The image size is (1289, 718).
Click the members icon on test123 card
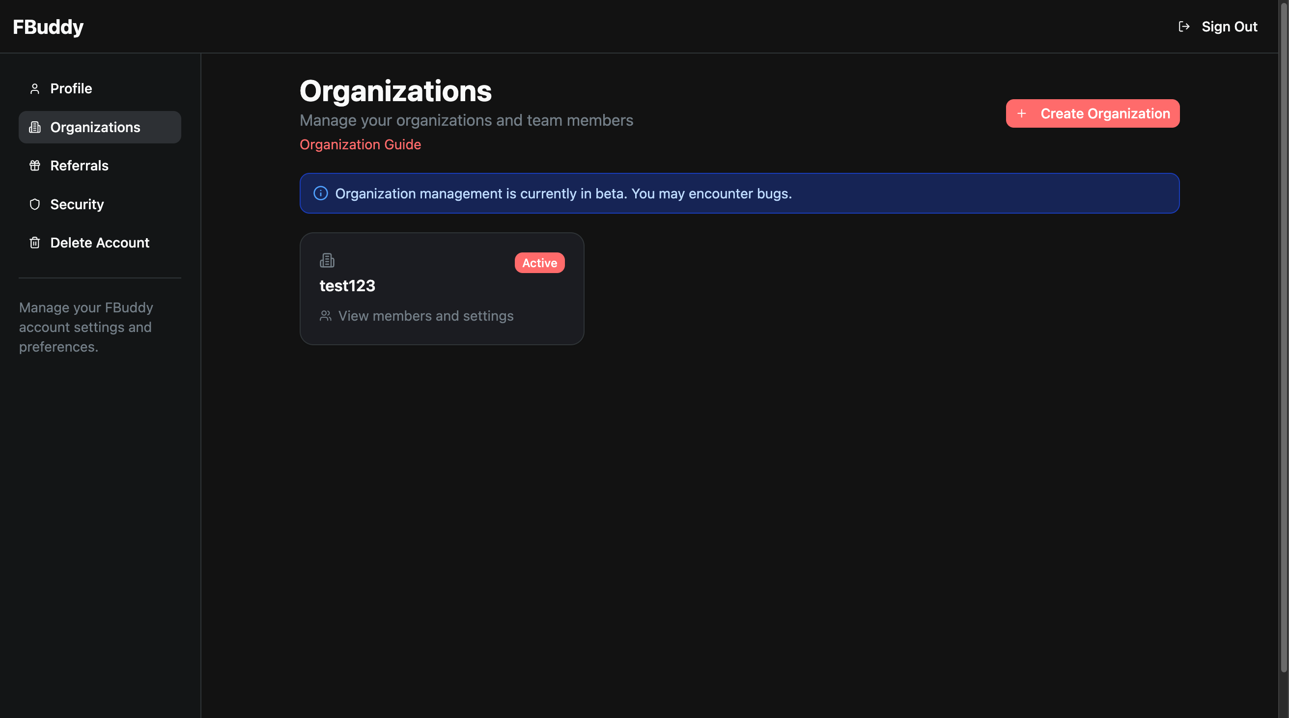(326, 316)
